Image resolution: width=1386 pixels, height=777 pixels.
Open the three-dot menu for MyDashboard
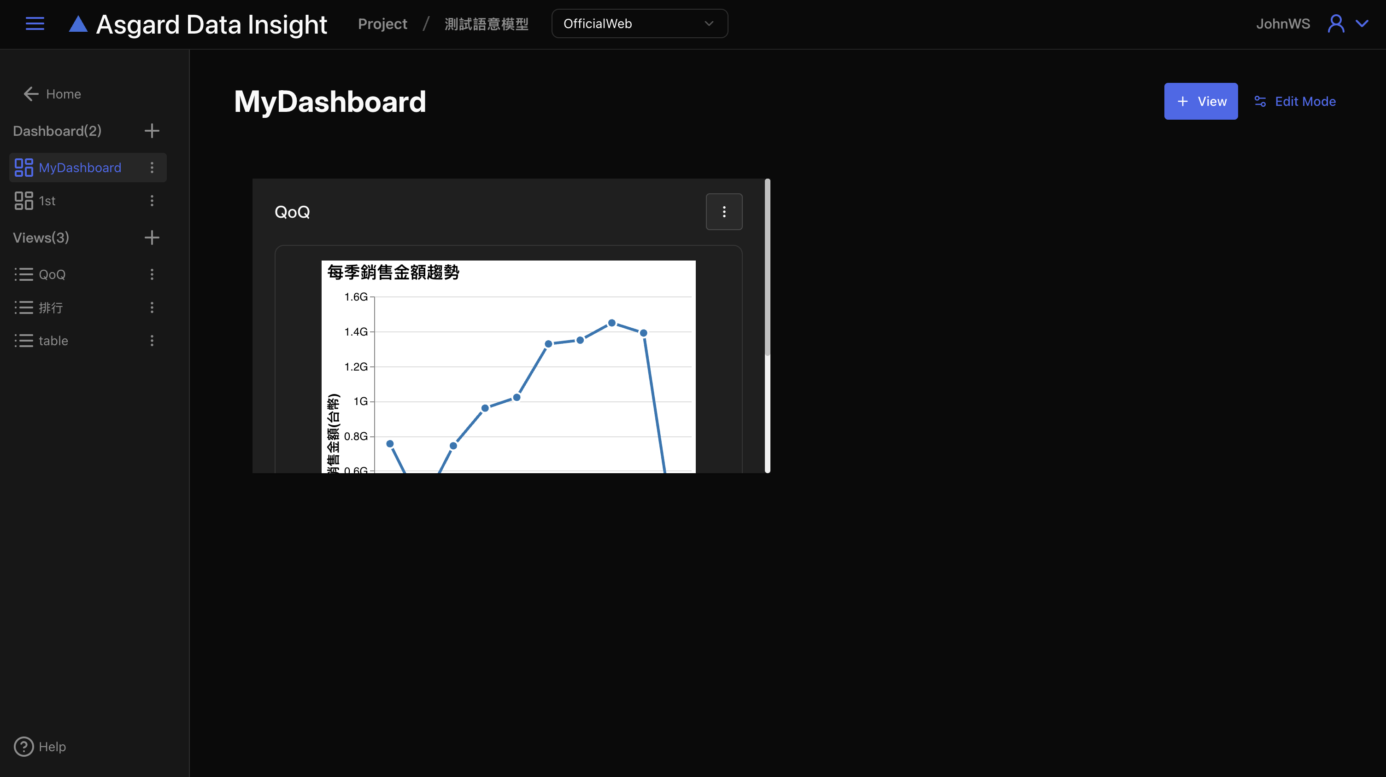[x=152, y=168]
